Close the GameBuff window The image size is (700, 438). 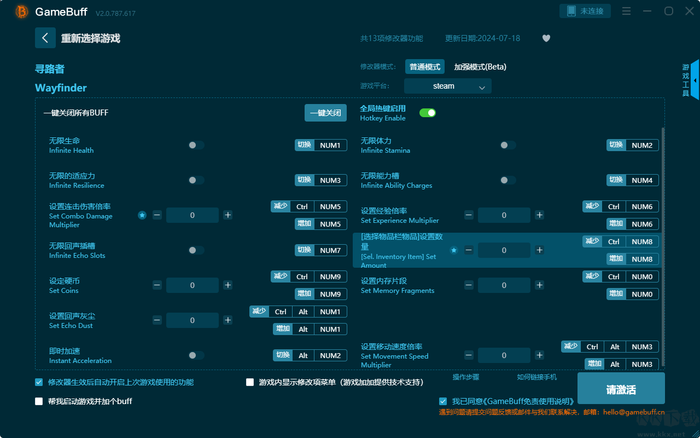point(689,11)
